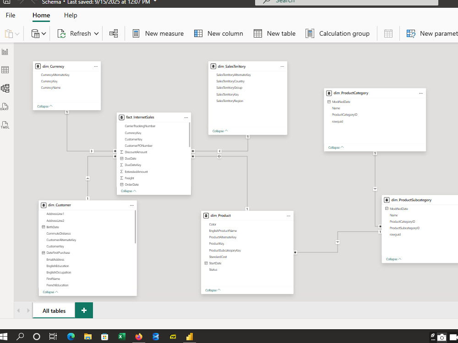Click the New column icon

(x=198, y=33)
